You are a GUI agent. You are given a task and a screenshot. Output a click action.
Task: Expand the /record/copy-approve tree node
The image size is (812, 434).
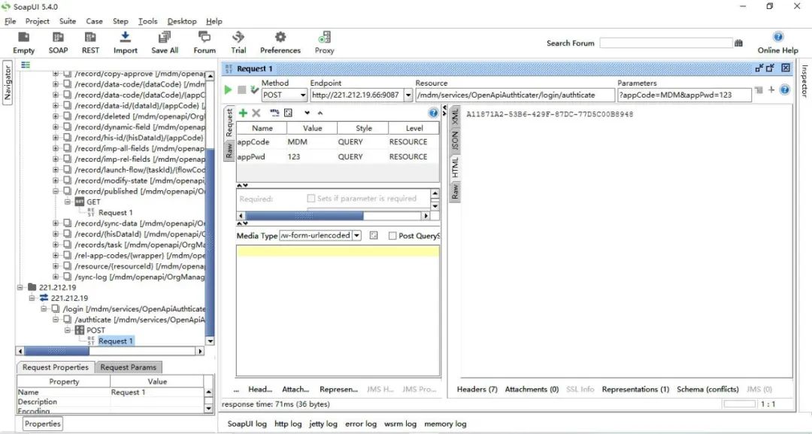click(x=56, y=74)
